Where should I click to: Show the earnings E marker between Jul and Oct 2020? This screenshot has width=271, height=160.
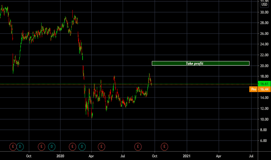[138, 147]
